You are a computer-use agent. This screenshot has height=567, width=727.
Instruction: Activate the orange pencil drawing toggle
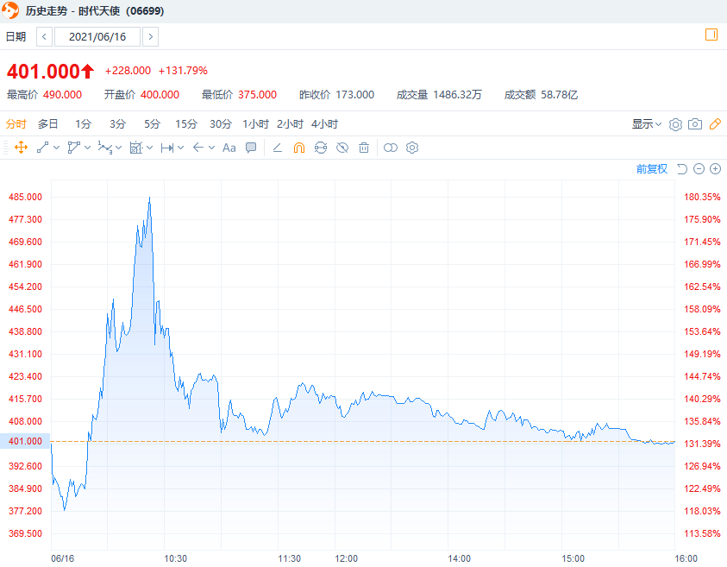tap(715, 124)
